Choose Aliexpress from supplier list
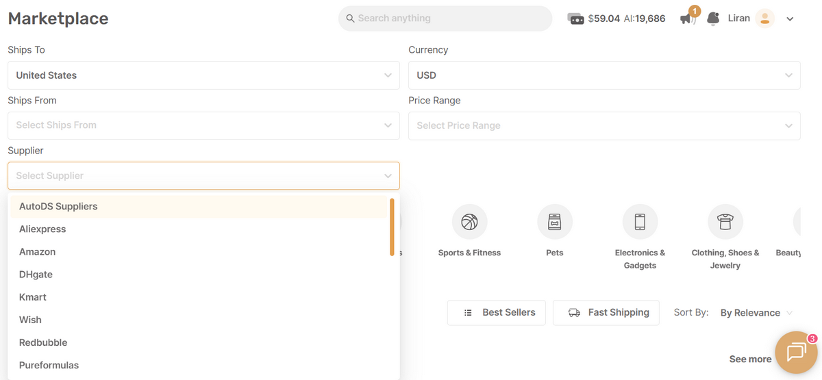The image size is (822, 380). pos(199,229)
